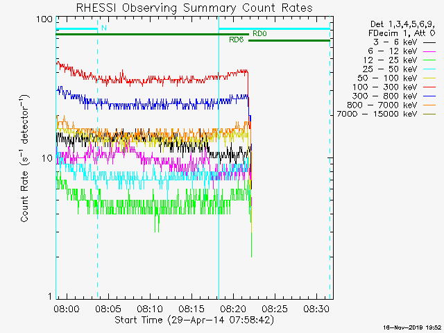Click the 100 - 300 keV legend entry
Screen dimensions: 444x333
(x=394, y=87)
